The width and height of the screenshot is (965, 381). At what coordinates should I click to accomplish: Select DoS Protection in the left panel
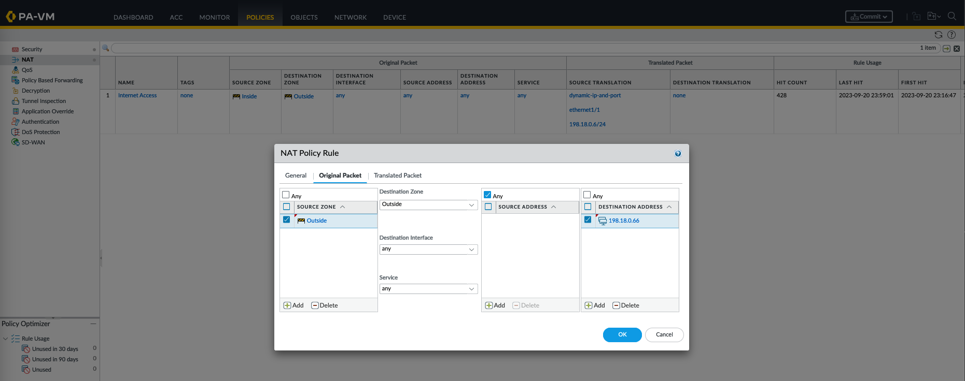40,132
